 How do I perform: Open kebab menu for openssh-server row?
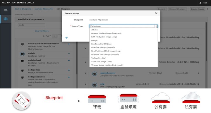(198, 73)
